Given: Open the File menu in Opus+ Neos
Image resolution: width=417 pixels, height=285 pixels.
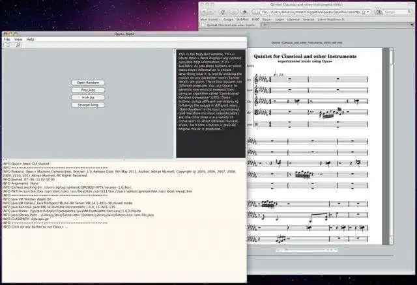Looking at the screenshot, I should tap(7, 39).
